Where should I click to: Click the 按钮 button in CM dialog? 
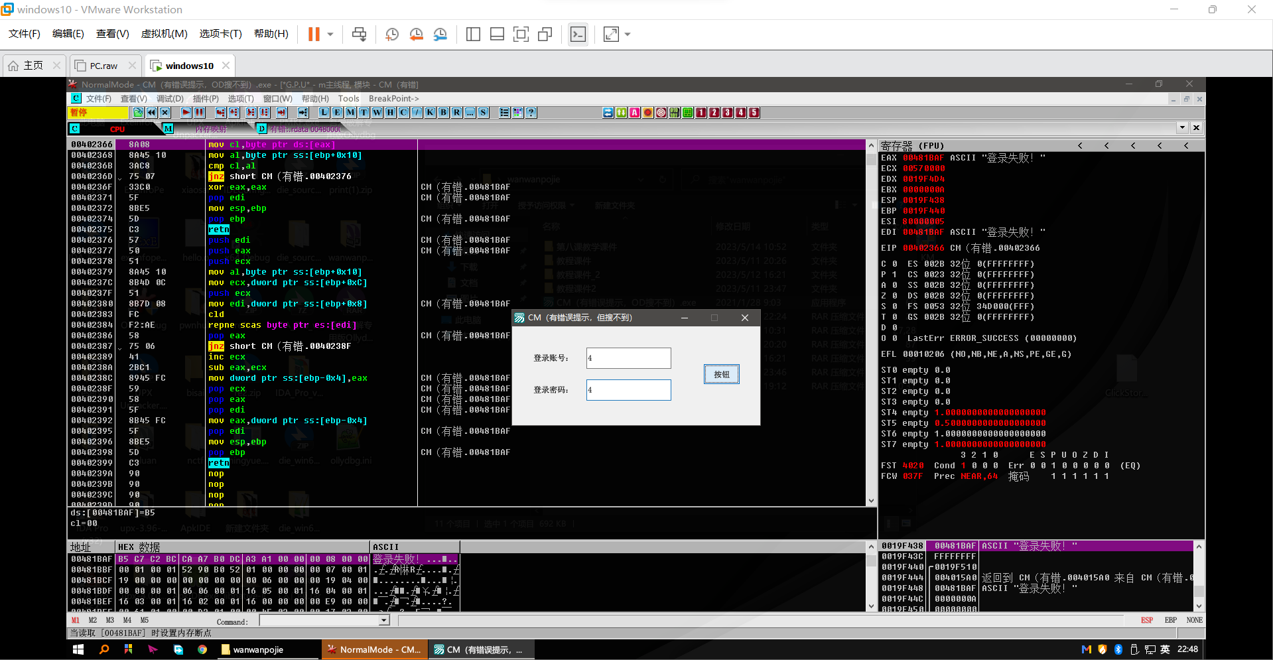click(x=722, y=375)
